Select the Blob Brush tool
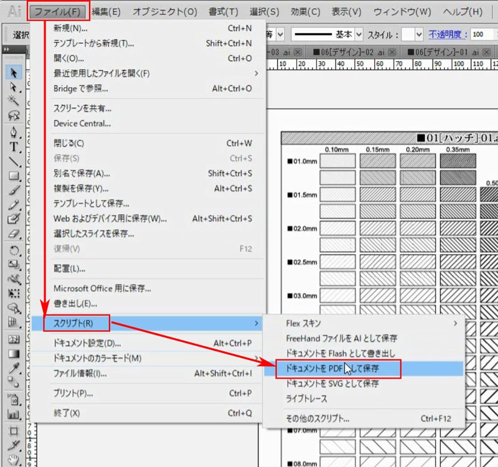The image size is (498, 467). (14, 219)
